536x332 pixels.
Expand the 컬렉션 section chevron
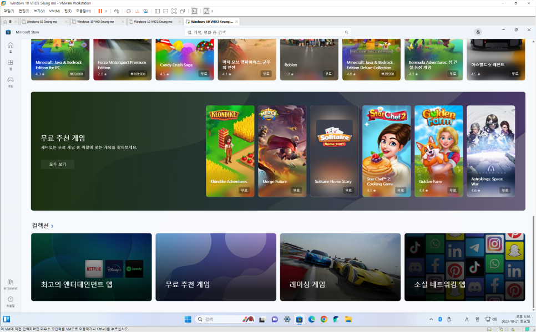point(52,226)
